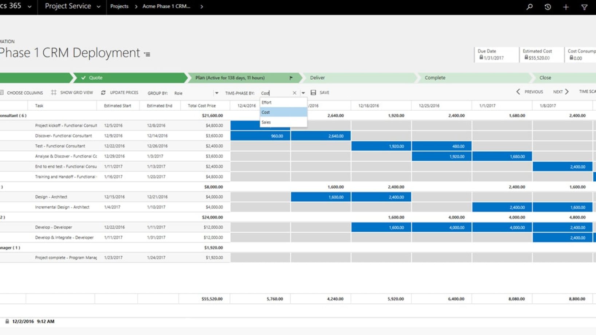Open the advanced find filter icon
This screenshot has height=335, width=596.
pyautogui.click(x=584, y=7)
